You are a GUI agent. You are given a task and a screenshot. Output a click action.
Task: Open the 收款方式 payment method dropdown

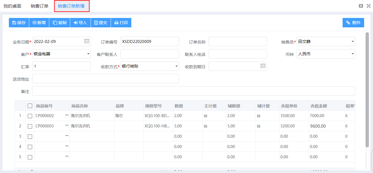click(x=176, y=66)
